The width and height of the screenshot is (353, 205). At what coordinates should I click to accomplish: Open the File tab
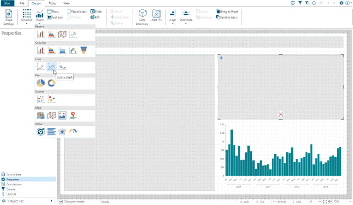pos(21,3)
